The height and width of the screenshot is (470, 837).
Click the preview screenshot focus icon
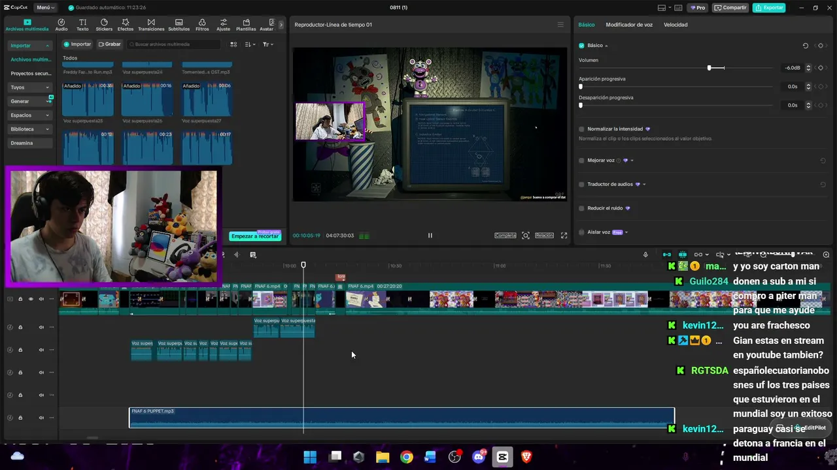coord(526,236)
